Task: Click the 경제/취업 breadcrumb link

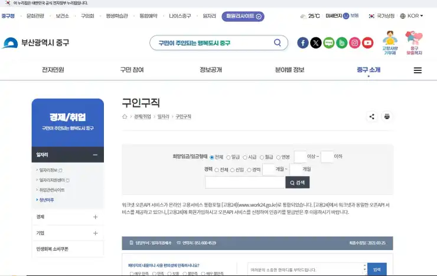Action: pos(142,116)
